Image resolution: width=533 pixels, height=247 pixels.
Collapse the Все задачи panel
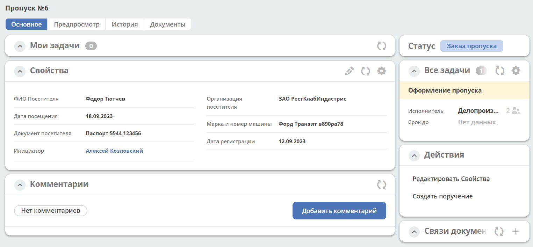414,71
